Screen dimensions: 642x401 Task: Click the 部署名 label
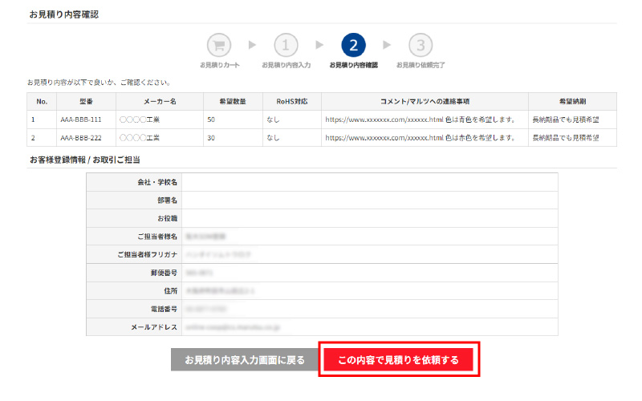[x=168, y=200]
